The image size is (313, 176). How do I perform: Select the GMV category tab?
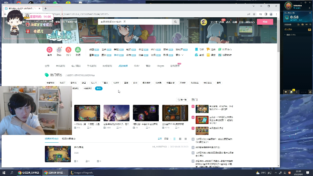tap(137, 66)
